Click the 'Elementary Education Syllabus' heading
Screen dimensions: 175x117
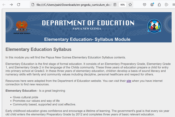[39, 50]
